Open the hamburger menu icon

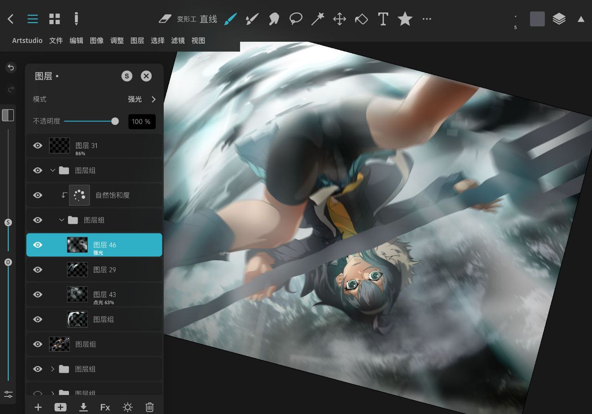(32, 19)
